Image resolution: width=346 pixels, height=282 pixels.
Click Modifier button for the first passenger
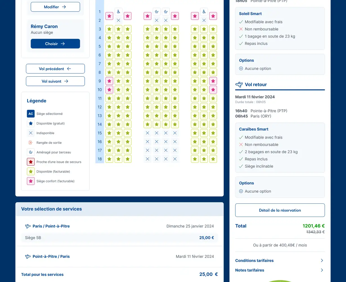pyautogui.click(x=55, y=7)
